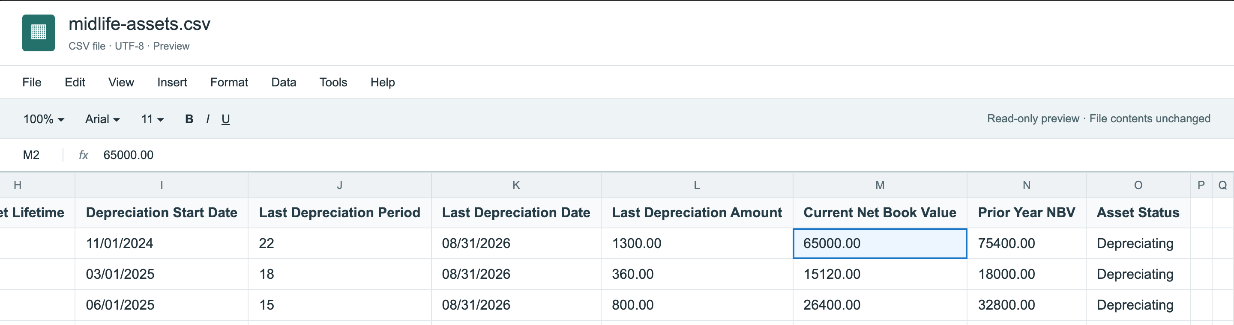Open the Insert menu
Image resolution: width=1234 pixels, height=325 pixels.
(172, 82)
